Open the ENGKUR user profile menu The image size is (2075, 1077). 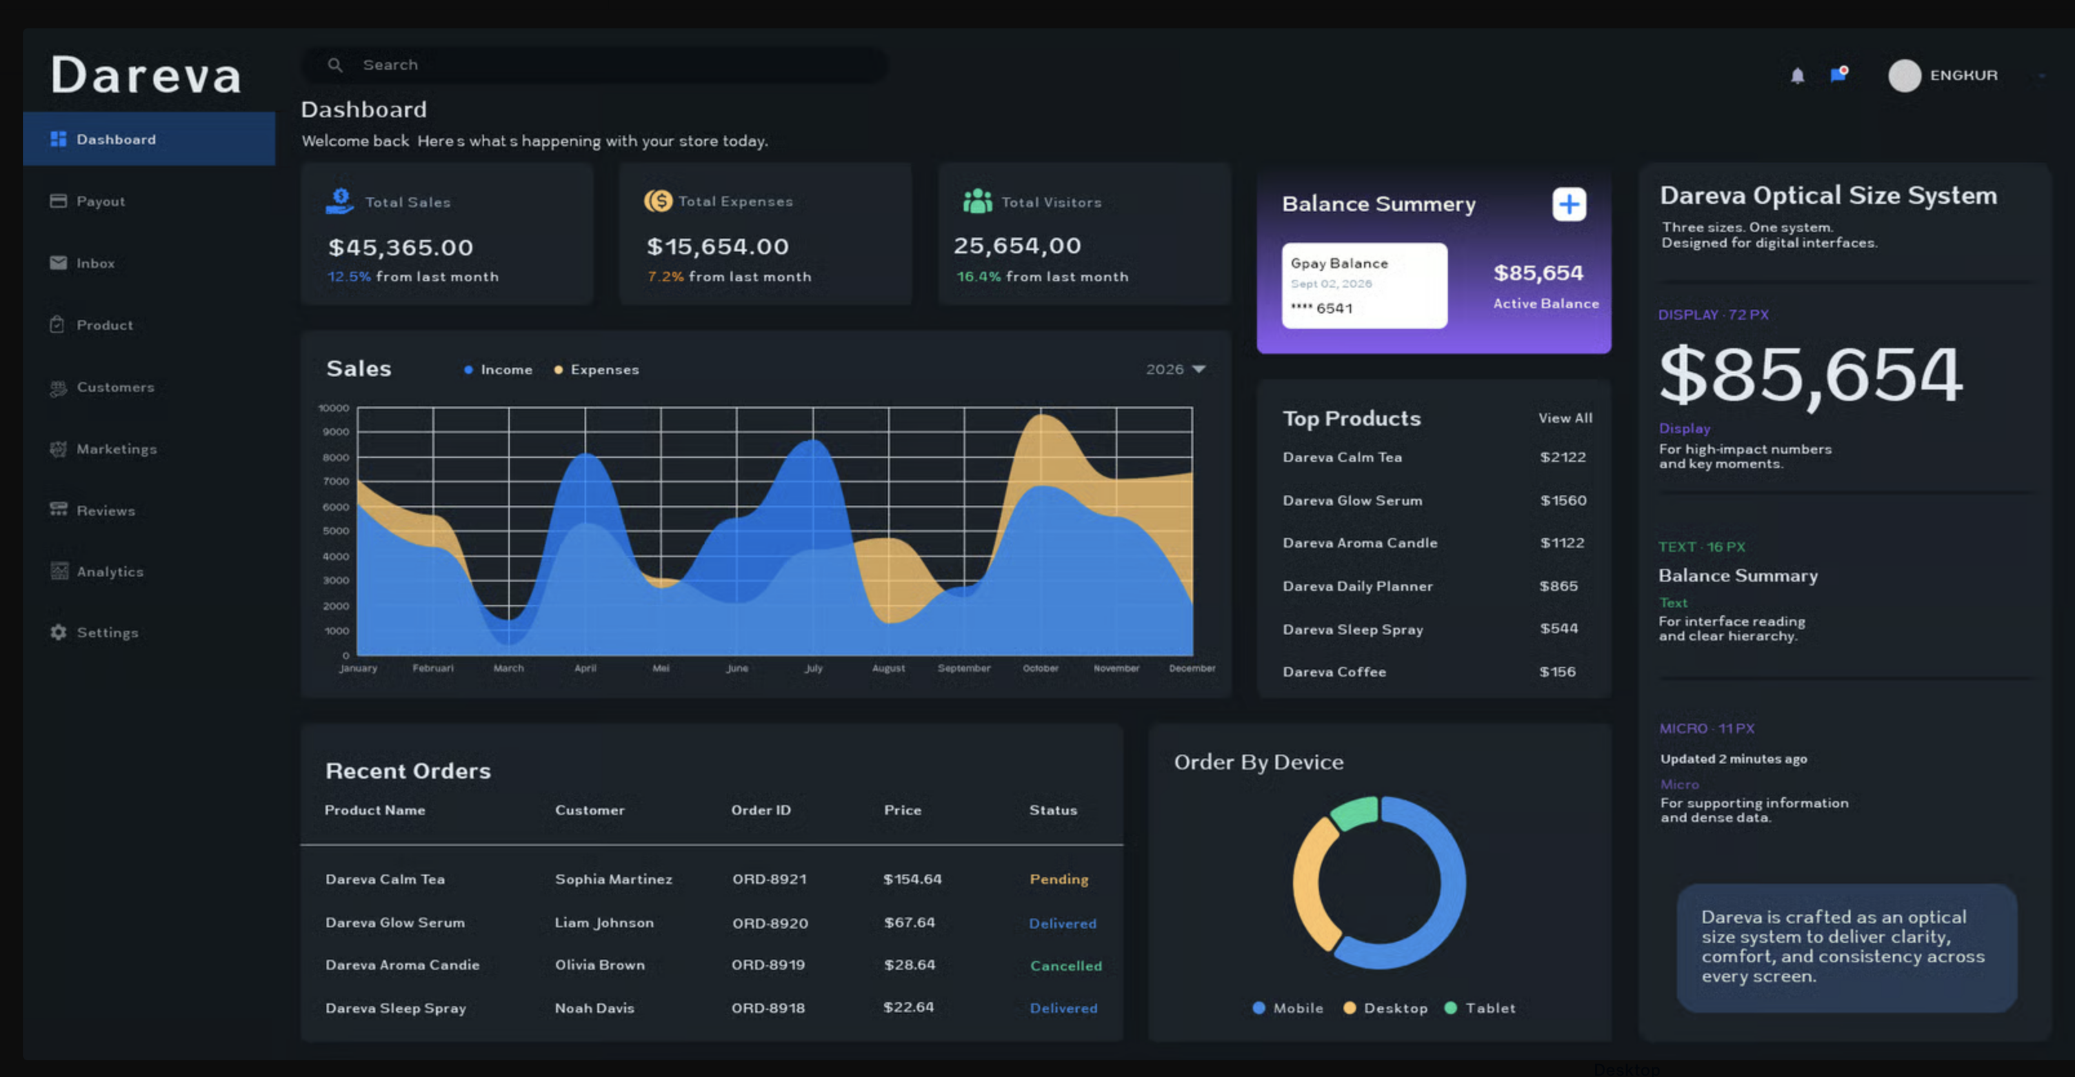(x=1942, y=75)
